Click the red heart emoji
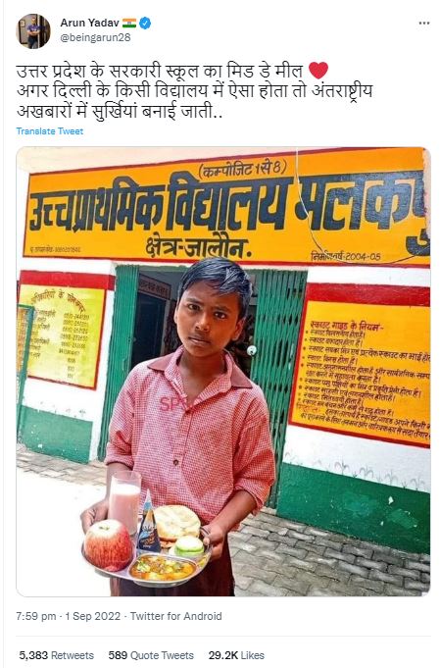Screen dimensions: 440x668 pos(318,71)
